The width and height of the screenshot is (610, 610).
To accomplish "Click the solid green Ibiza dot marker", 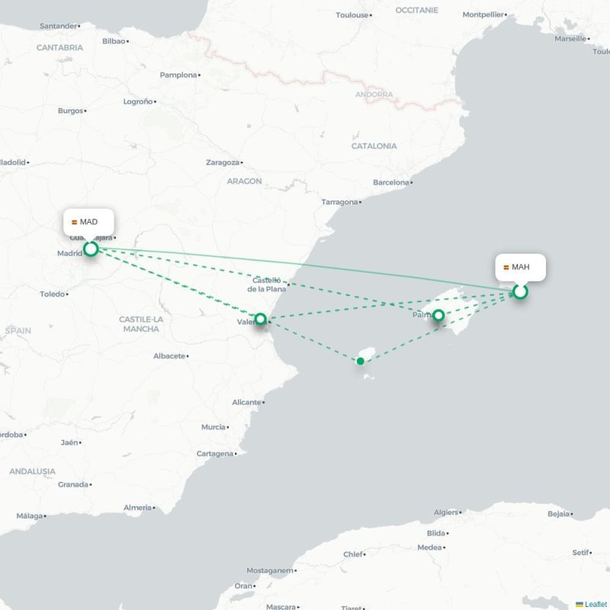I will 360,361.
